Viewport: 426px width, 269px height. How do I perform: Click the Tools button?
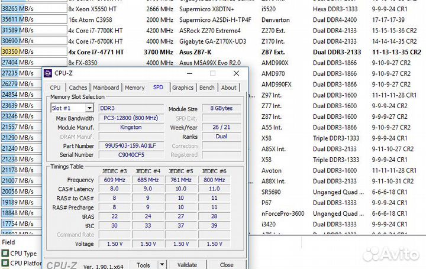[x=143, y=265]
